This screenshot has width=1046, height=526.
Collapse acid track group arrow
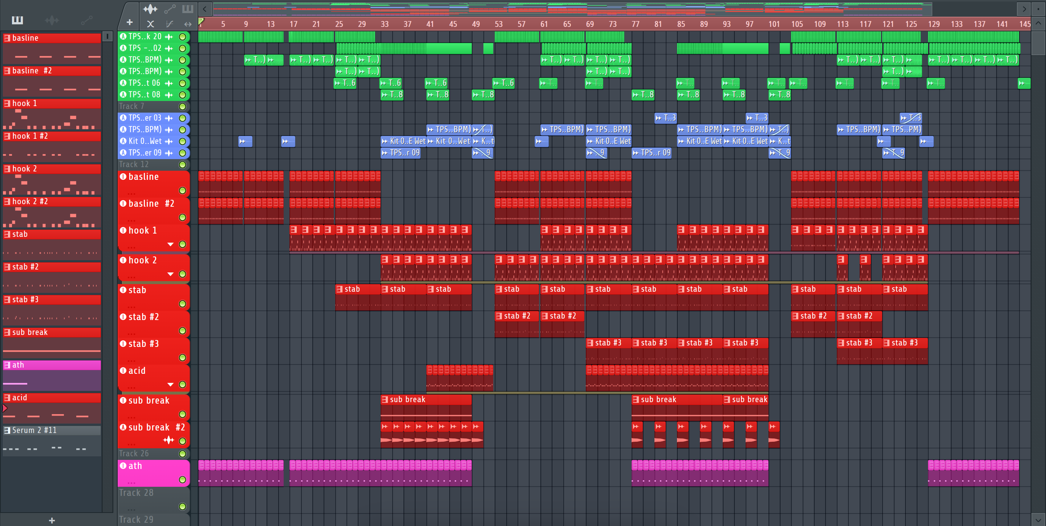pos(171,384)
